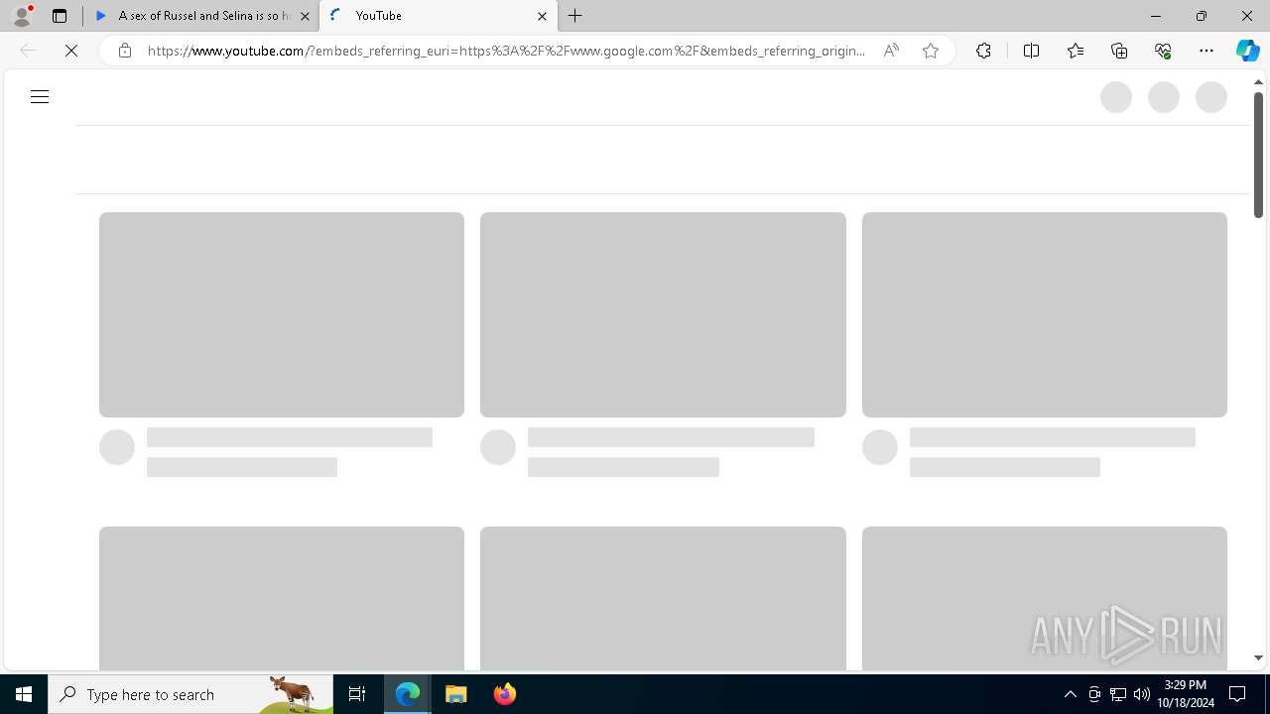Open Edge profile icon
Screen dimensions: 1270x714
click(x=22, y=16)
